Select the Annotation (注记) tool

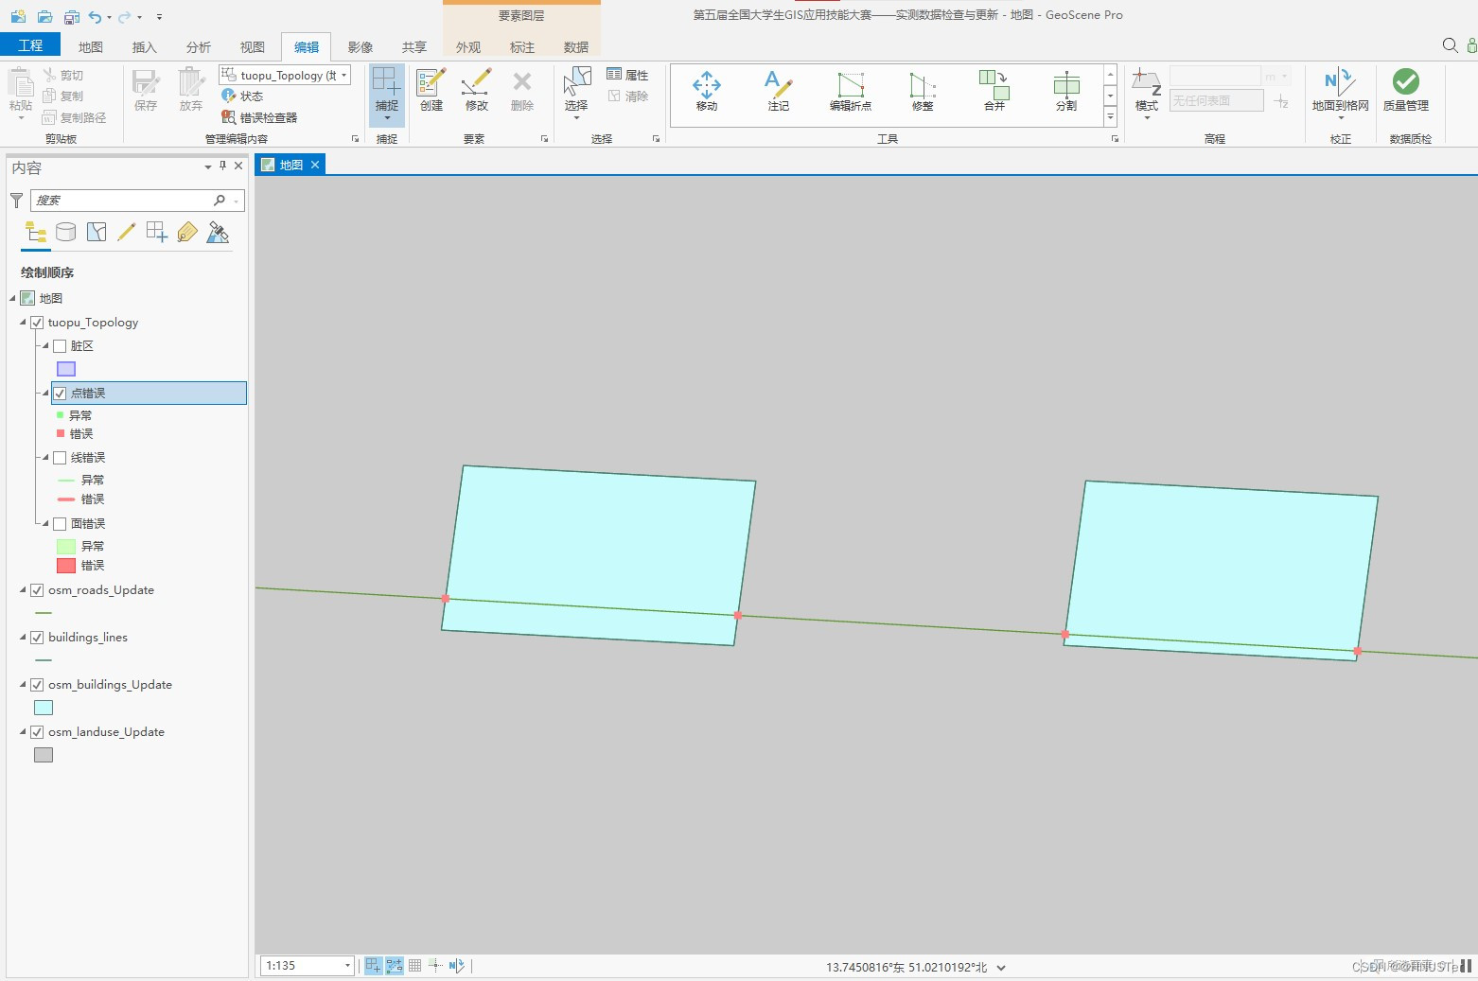coord(778,92)
